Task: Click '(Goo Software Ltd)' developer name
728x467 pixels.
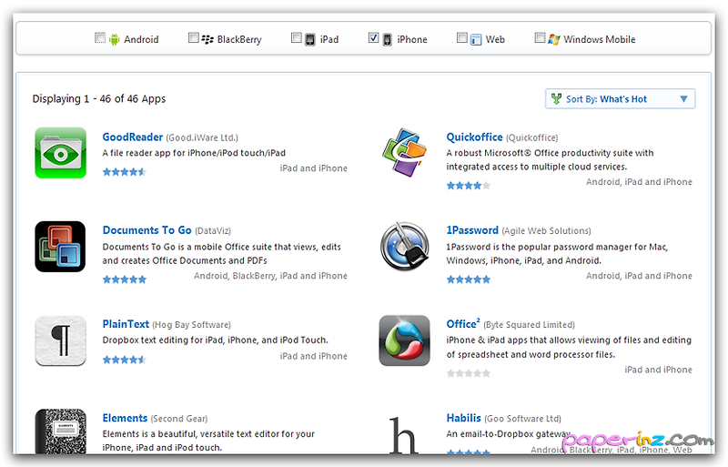Action: [522, 418]
